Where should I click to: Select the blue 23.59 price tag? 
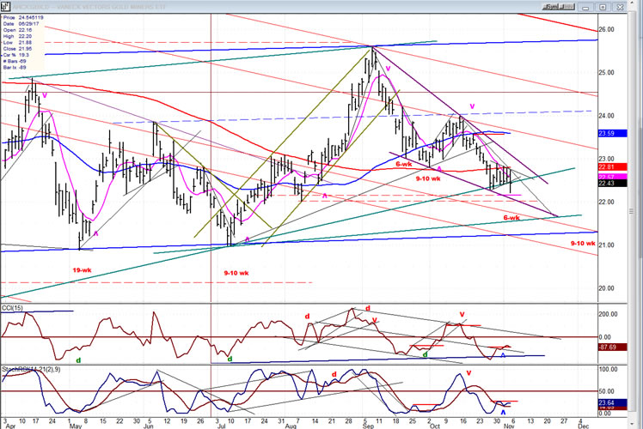pyautogui.click(x=609, y=133)
